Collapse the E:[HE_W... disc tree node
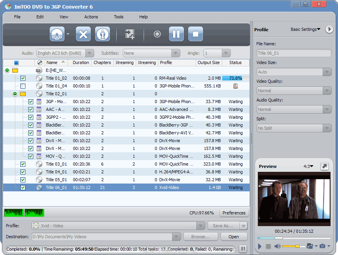 7,70
